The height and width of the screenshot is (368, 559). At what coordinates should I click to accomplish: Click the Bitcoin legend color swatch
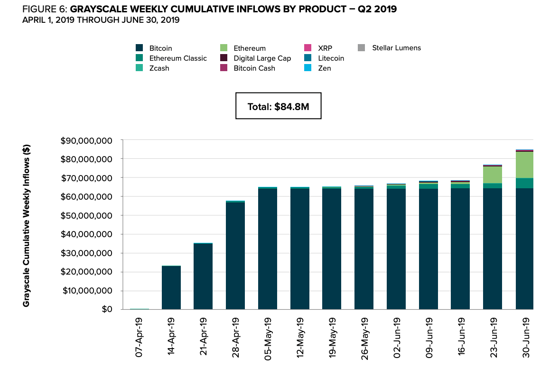140,48
